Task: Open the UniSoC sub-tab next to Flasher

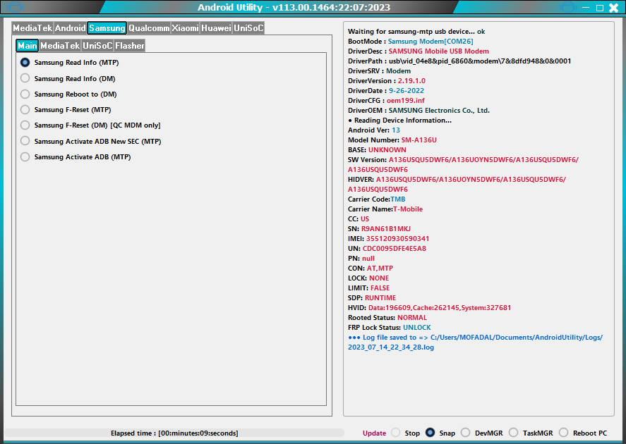Action: pyautogui.click(x=97, y=45)
